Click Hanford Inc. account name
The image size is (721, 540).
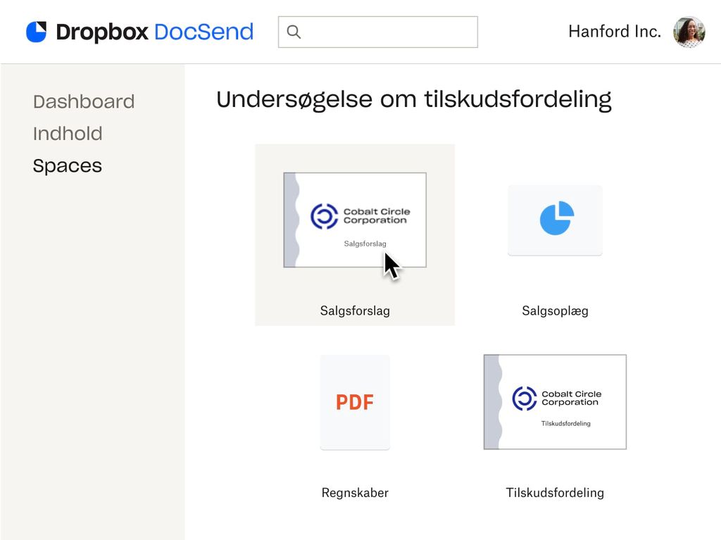(x=613, y=31)
